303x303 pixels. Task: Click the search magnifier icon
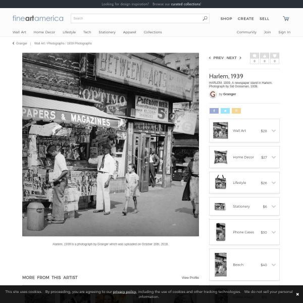coord(205,19)
